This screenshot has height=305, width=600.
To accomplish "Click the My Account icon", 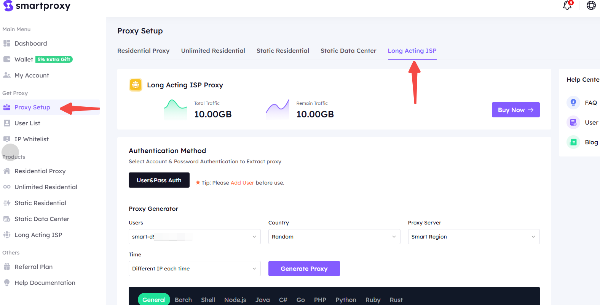I will coord(7,75).
